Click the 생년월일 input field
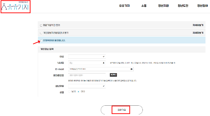This screenshot has width=210, height=116. click(87, 86)
